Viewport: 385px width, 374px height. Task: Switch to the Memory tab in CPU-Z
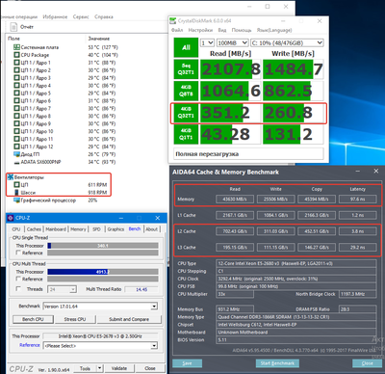(78, 229)
